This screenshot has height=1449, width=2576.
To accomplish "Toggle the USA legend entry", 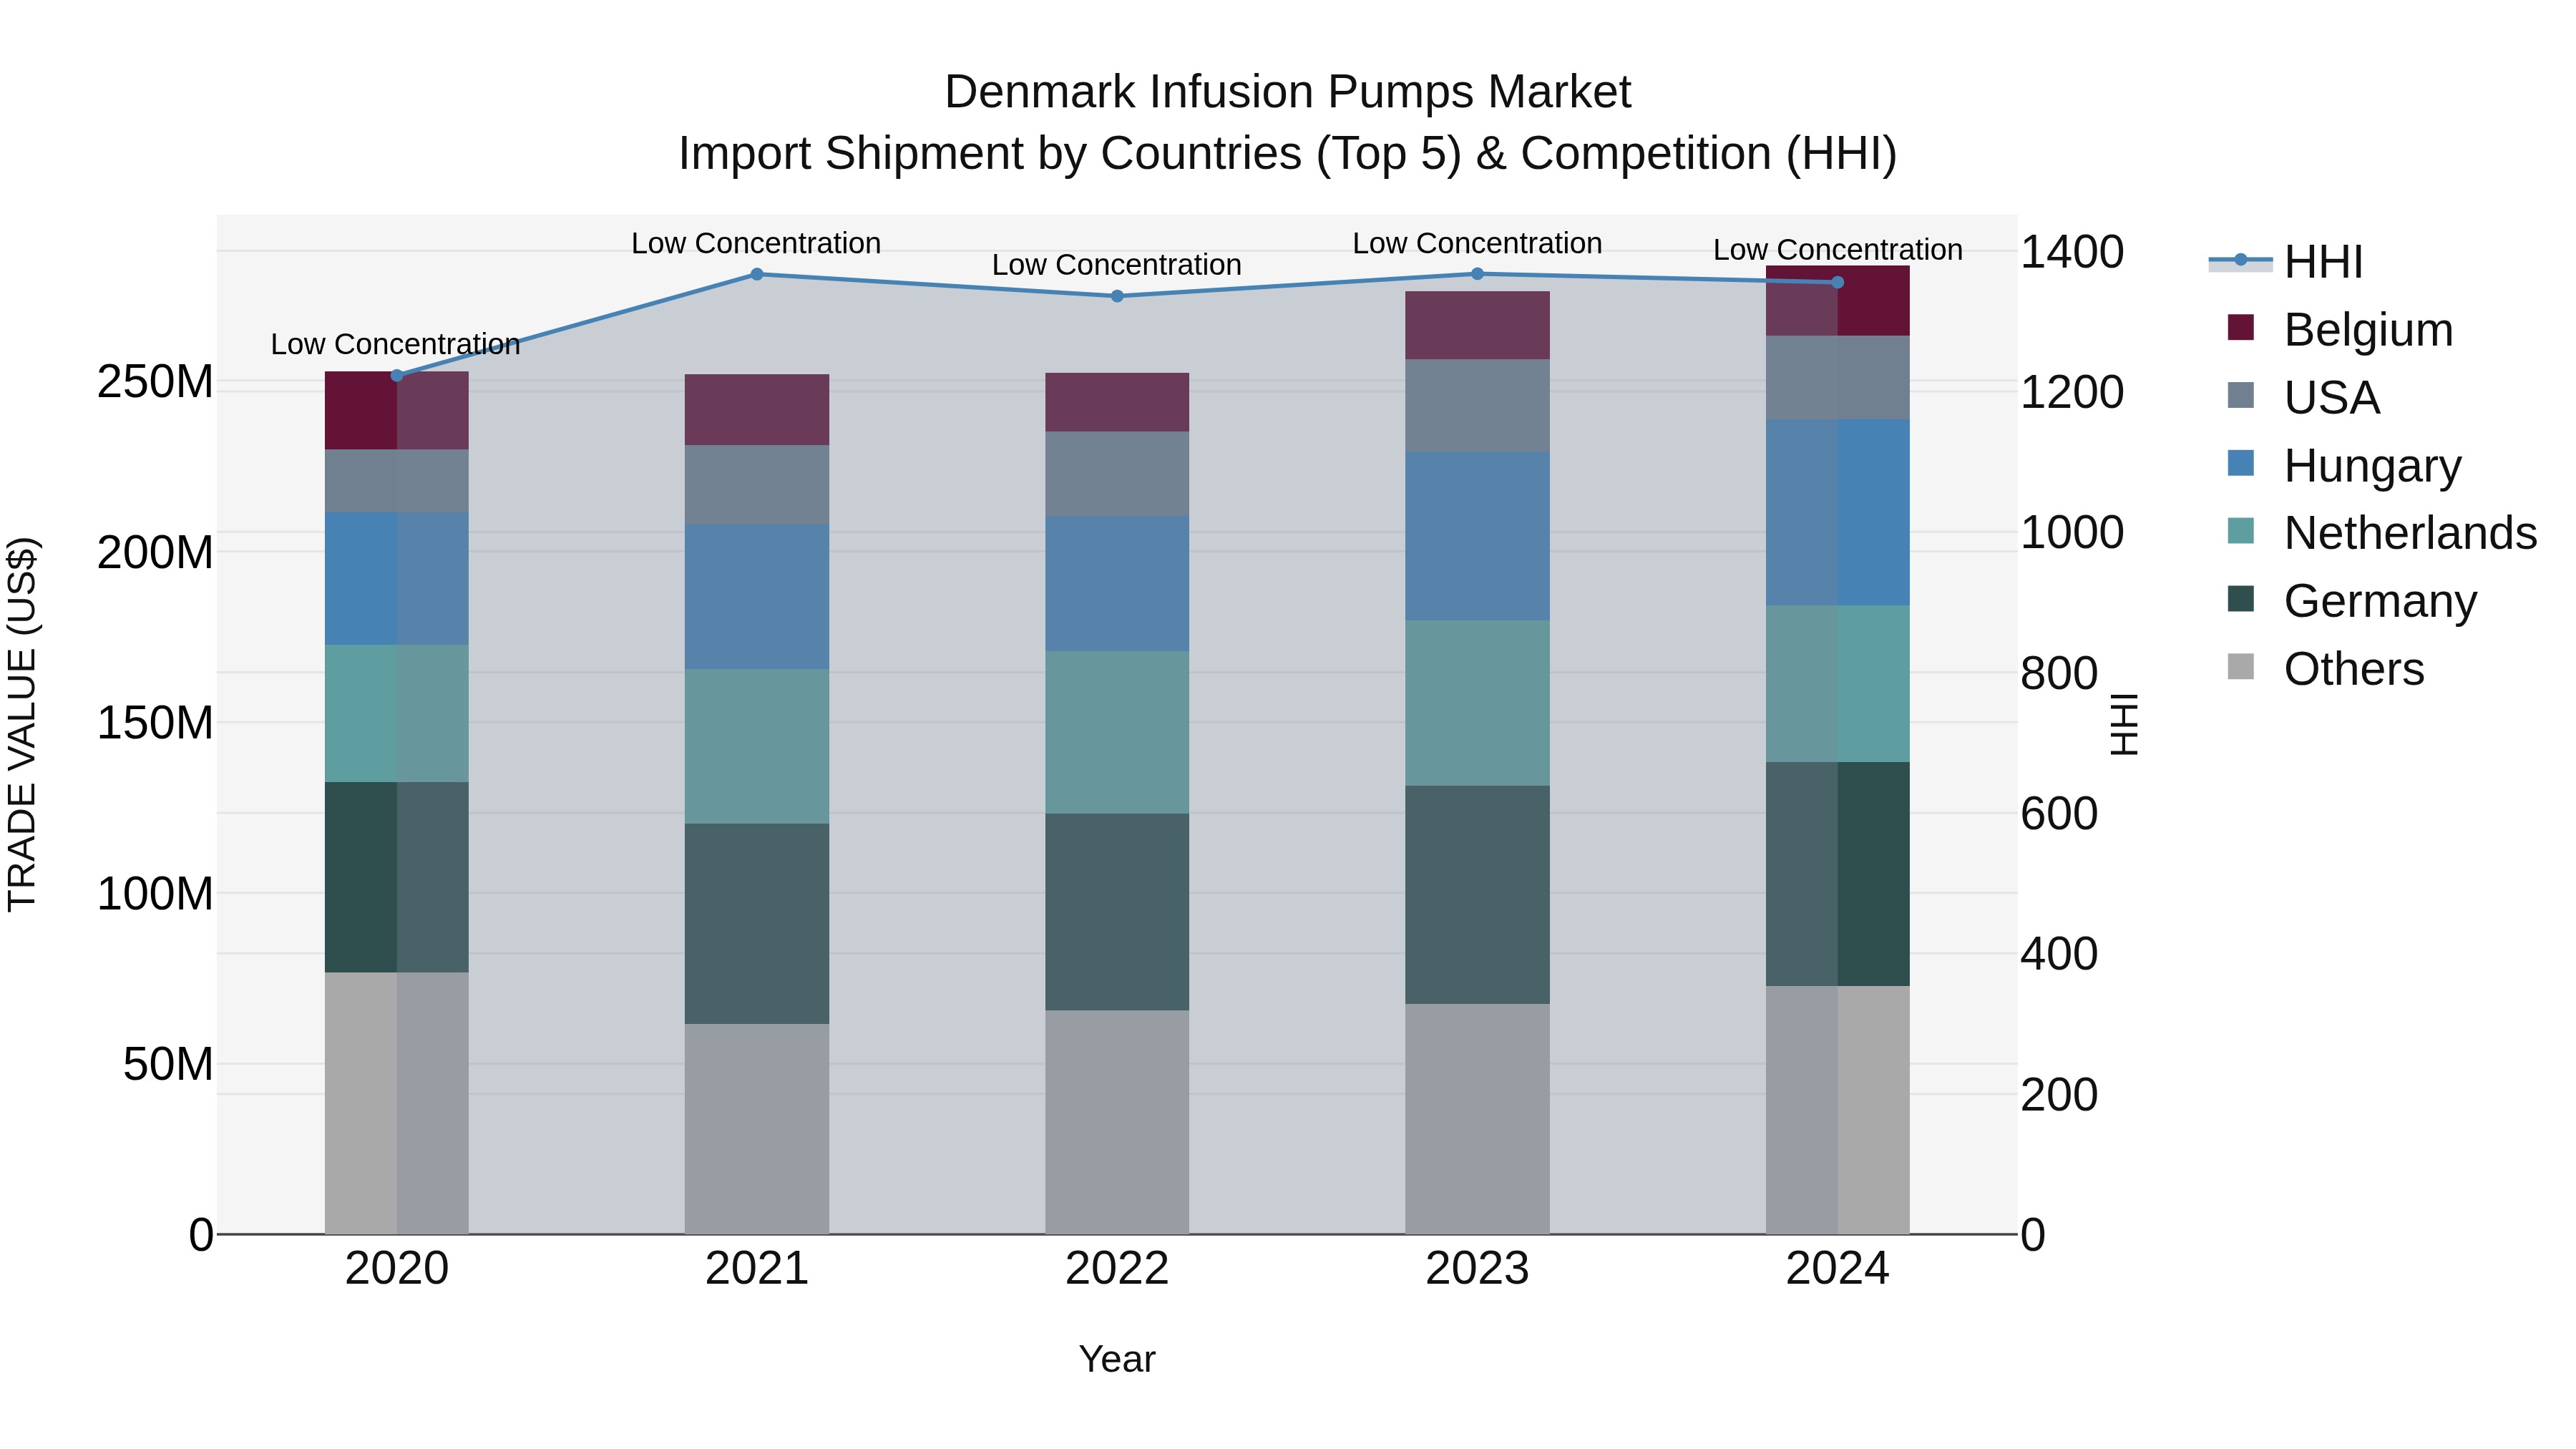I will 2304,398.
